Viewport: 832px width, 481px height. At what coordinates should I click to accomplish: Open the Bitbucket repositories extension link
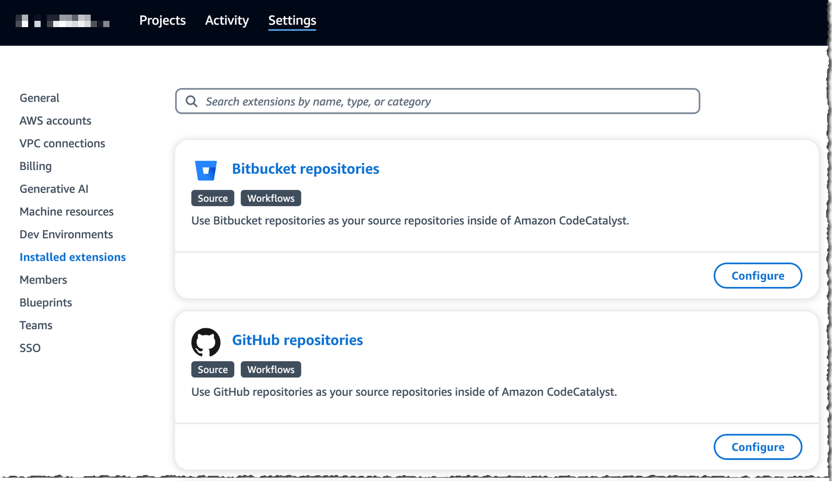pyautogui.click(x=305, y=169)
